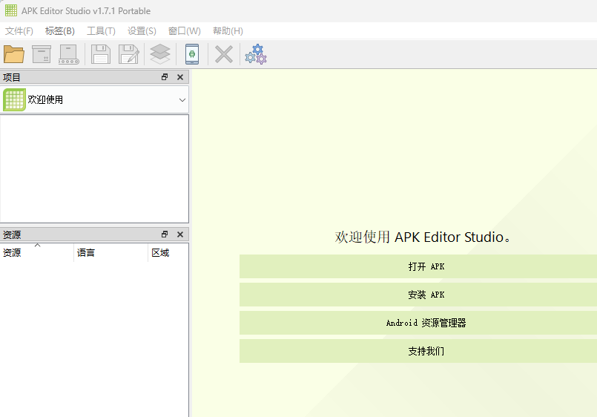The image size is (597, 417).
Task: Click the 打开 APK button
Action: pos(418,266)
